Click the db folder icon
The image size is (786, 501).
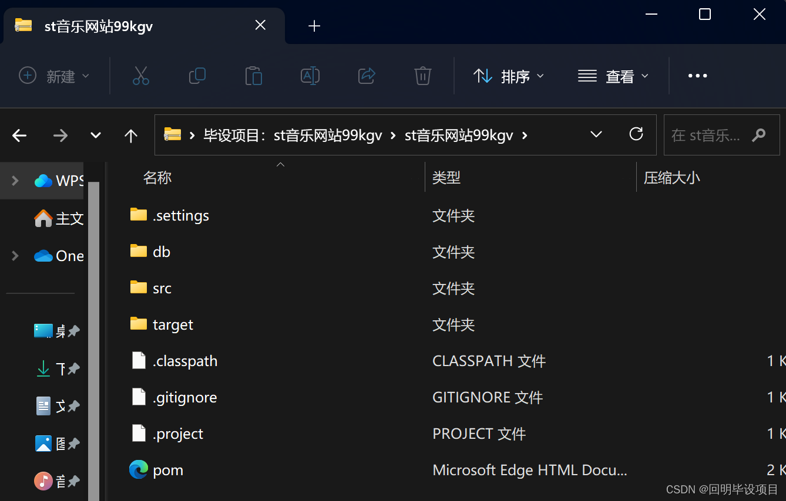(139, 251)
